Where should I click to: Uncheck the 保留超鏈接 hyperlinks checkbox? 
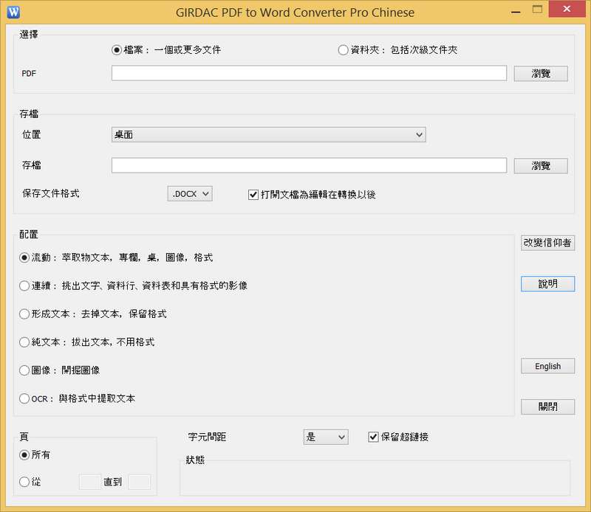pyautogui.click(x=373, y=437)
